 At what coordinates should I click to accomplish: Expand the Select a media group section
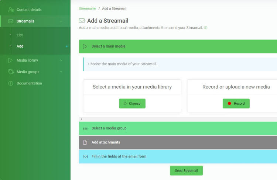[178, 128]
